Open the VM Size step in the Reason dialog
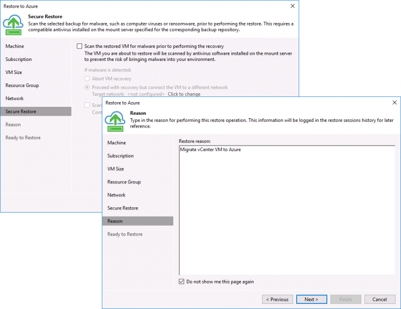Viewport: 401px width, 309px height. point(115,169)
